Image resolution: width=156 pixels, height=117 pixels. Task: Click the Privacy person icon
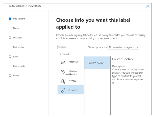click(63, 81)
